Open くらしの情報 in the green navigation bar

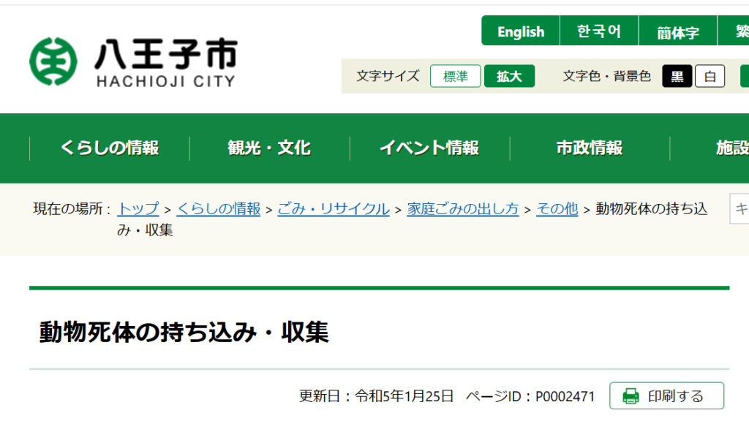(x=110, y=148)
